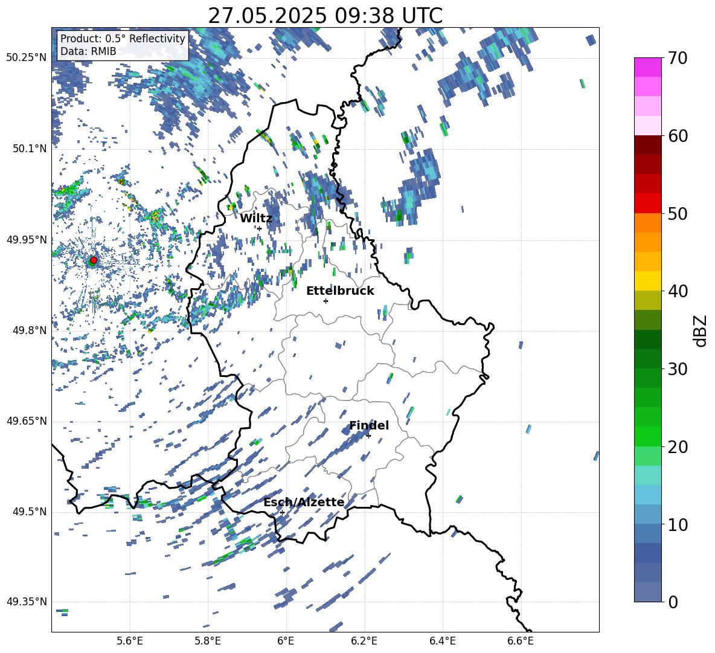Click the 6.4°E longitude label
This screenshot has width=715, height=653.
443,641
